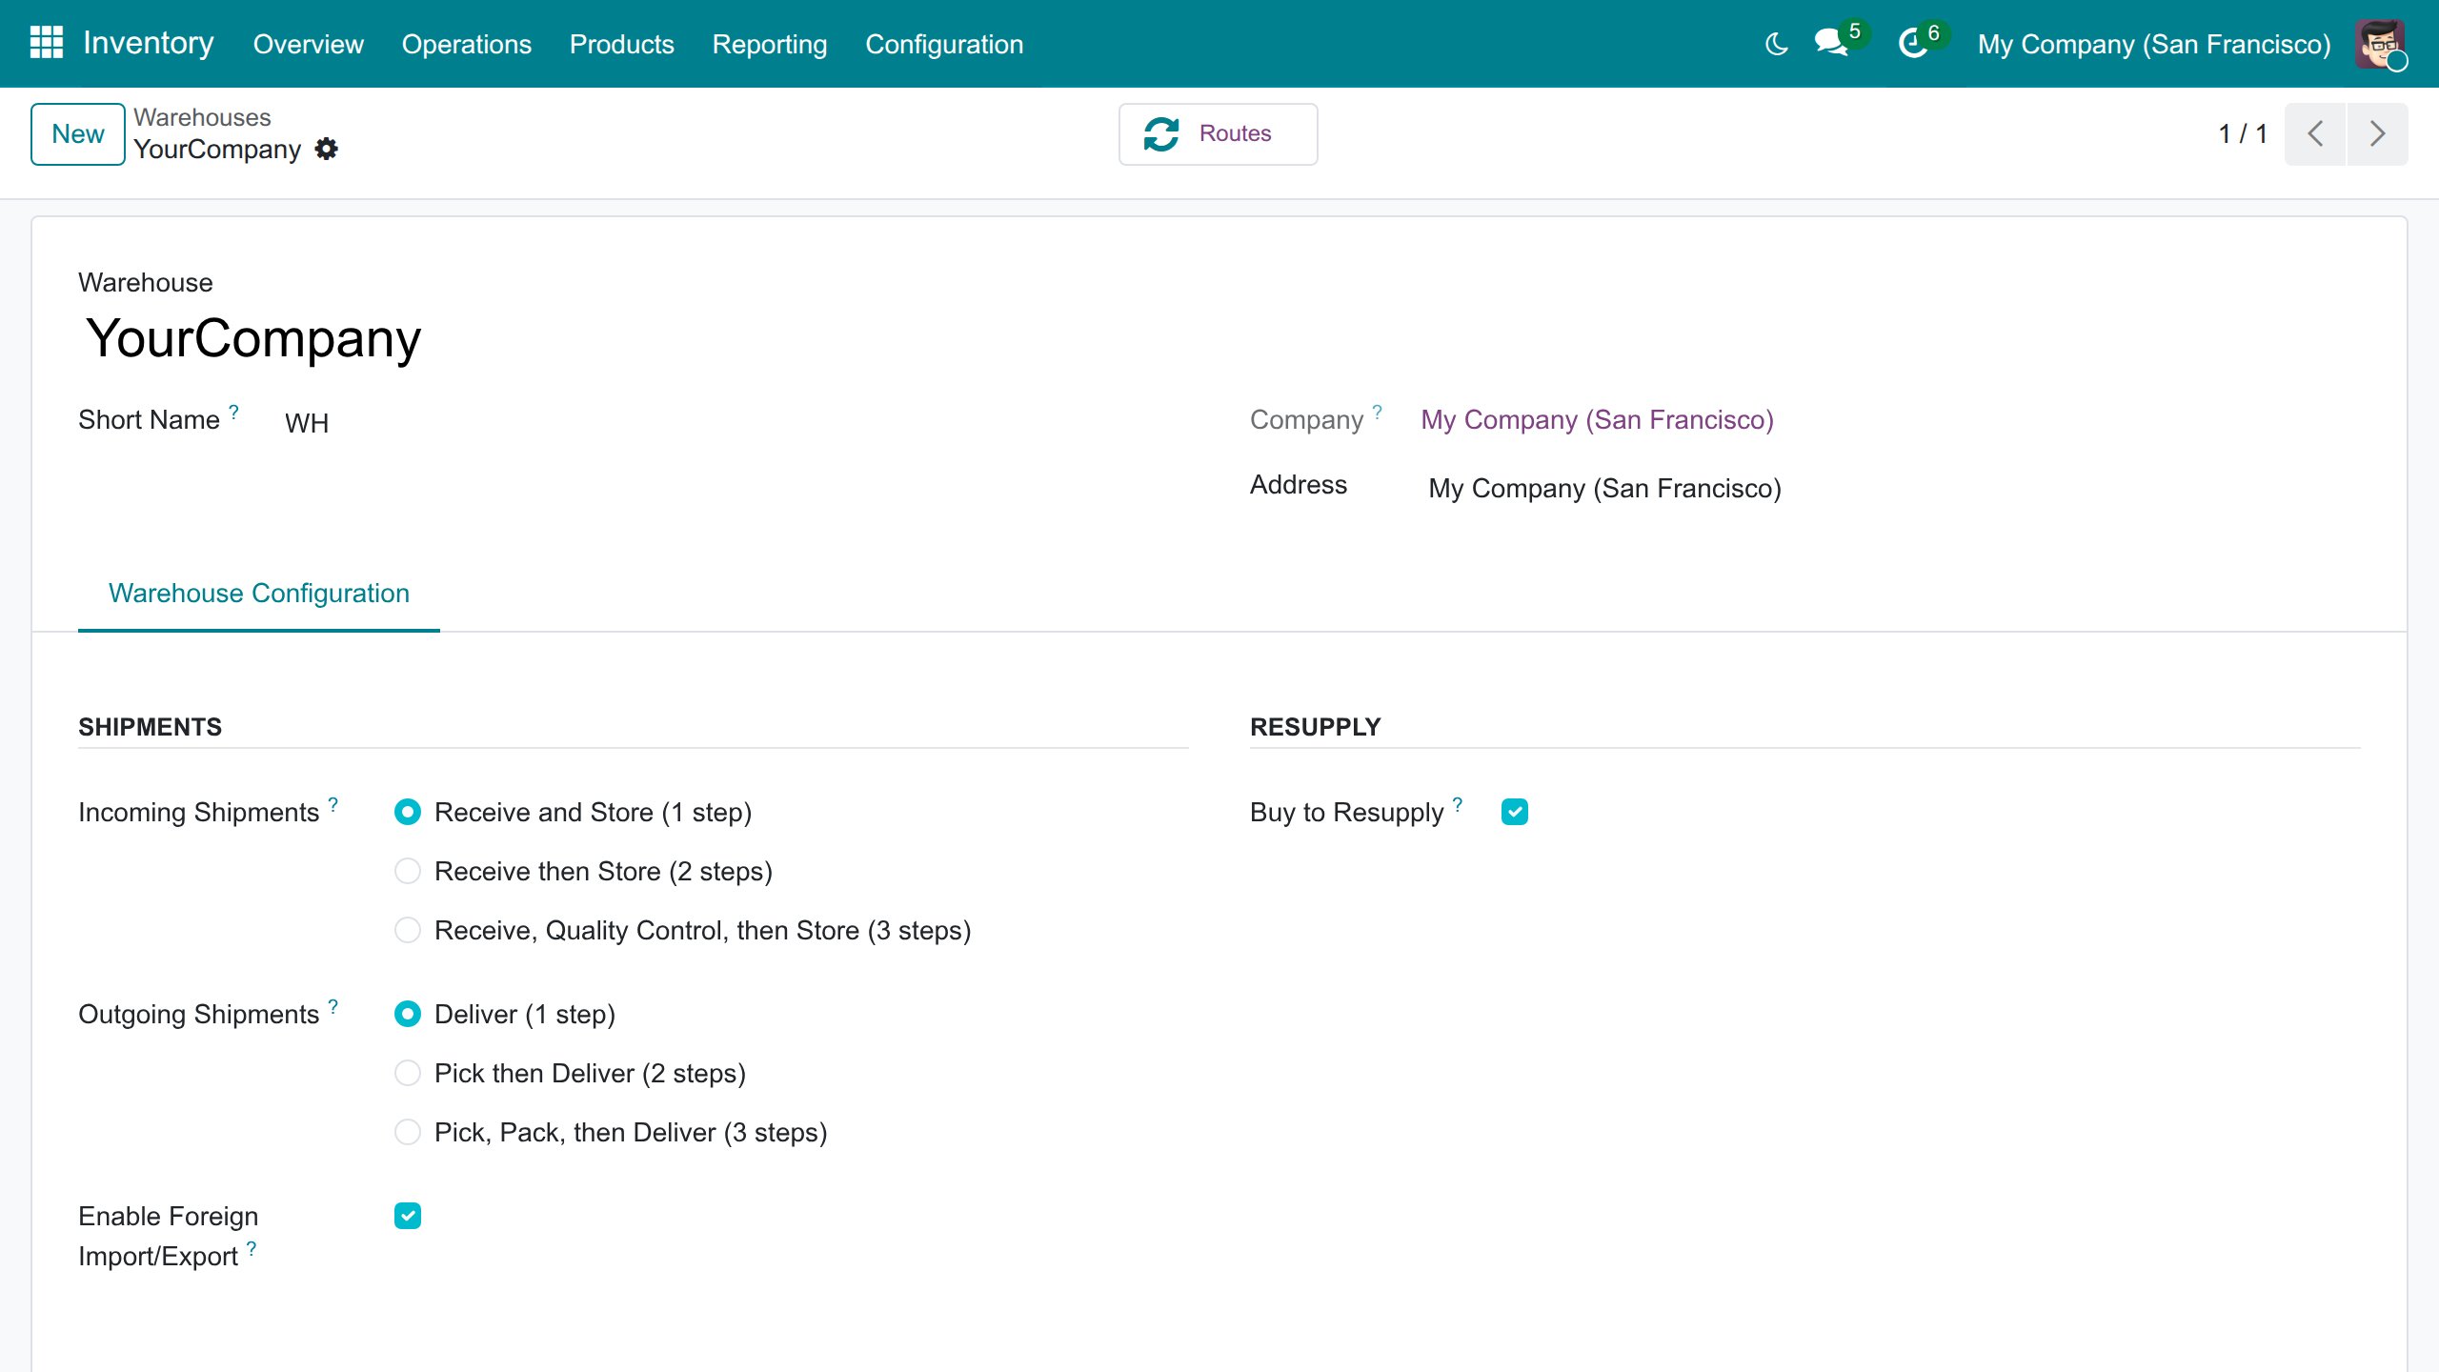Image resolution: width=2439 pixels, height=1372 pixels.
Task: Open user avatar menu
Action: tap(2380, 44)
